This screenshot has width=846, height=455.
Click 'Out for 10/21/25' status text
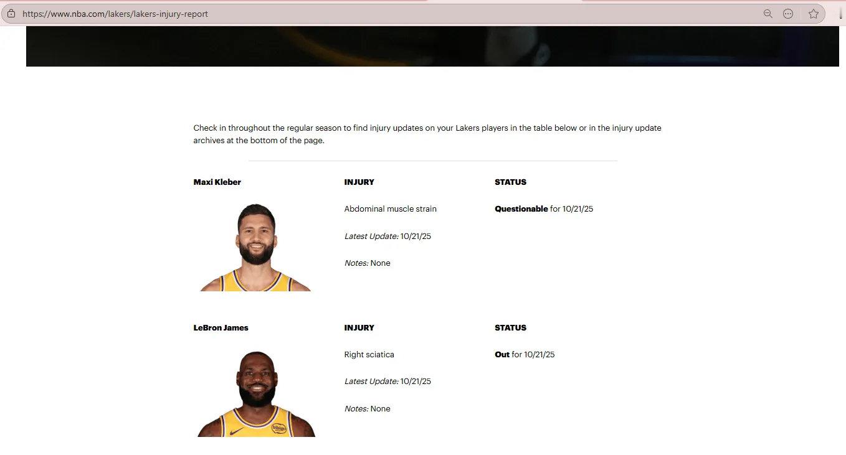click(525, 355)
